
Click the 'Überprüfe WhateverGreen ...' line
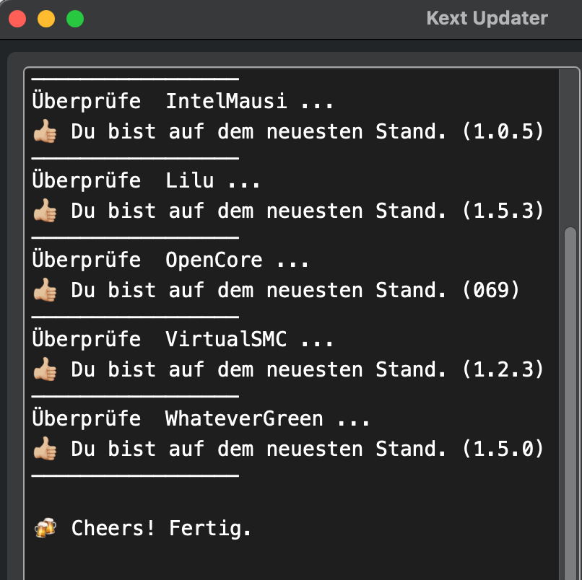point(201,418)
